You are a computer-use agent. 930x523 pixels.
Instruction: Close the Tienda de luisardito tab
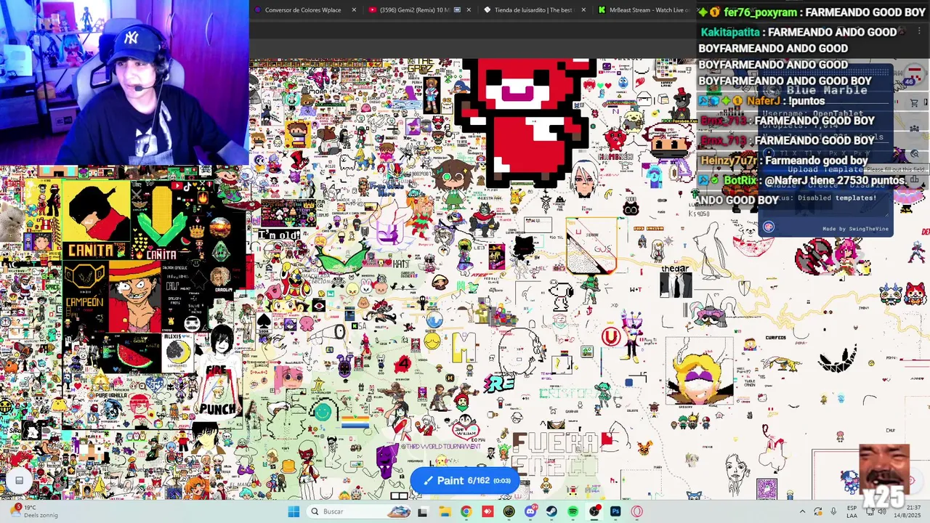(x=583, y=10)
